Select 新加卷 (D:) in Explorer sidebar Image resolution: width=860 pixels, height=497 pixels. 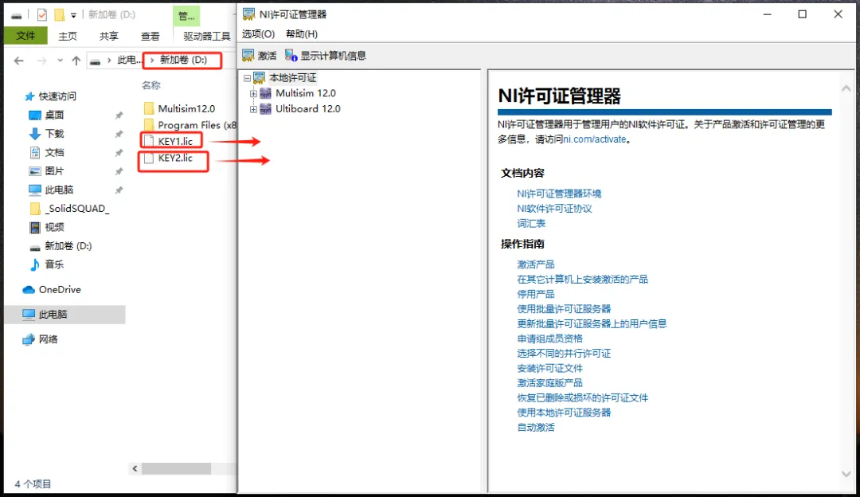(x=68, y=246)
